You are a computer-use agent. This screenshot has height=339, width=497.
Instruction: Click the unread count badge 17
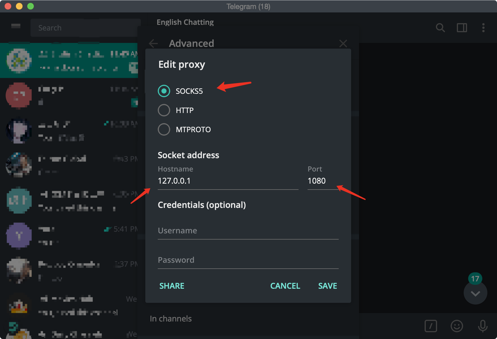pos(475,279)
